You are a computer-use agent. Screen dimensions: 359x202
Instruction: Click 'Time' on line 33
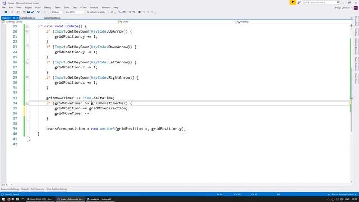[87, 98]
